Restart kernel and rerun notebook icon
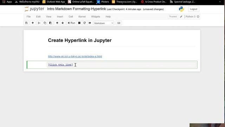225x127 pixels. [90, 23]
